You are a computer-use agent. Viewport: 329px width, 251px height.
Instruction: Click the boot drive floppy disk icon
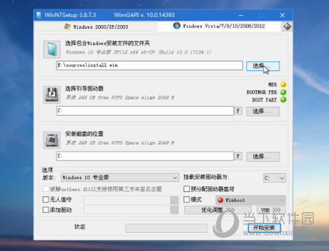click(52, 95)
